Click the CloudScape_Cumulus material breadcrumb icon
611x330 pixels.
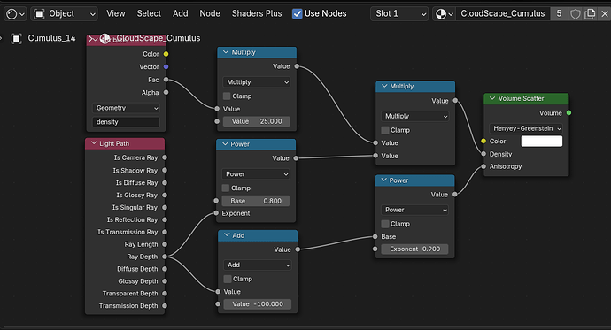tap(104, 39)
